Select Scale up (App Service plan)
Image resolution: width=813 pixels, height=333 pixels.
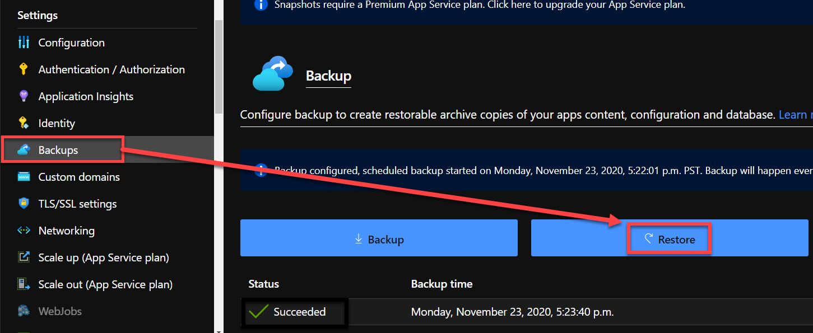tap(103, 257)
